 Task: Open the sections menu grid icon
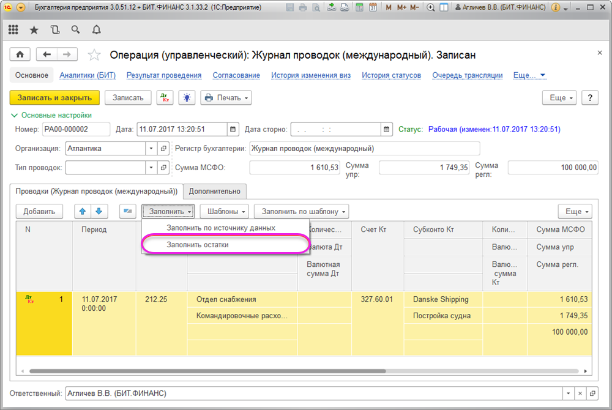pos(13,30)
